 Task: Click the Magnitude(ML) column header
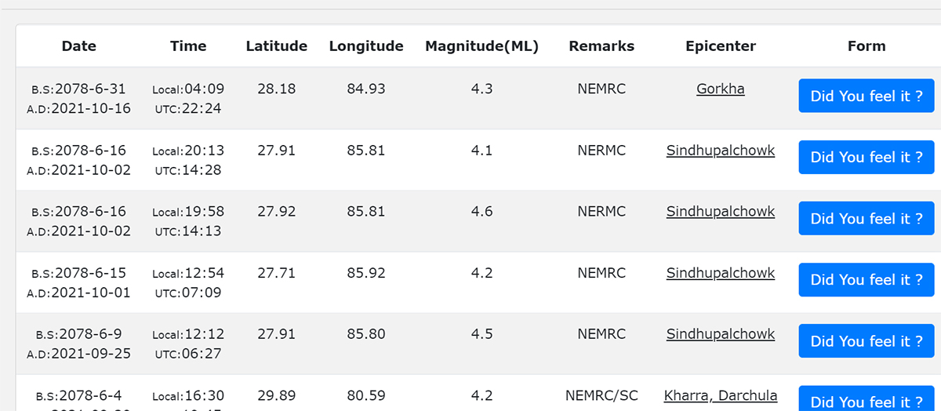[x=481, y=46]
